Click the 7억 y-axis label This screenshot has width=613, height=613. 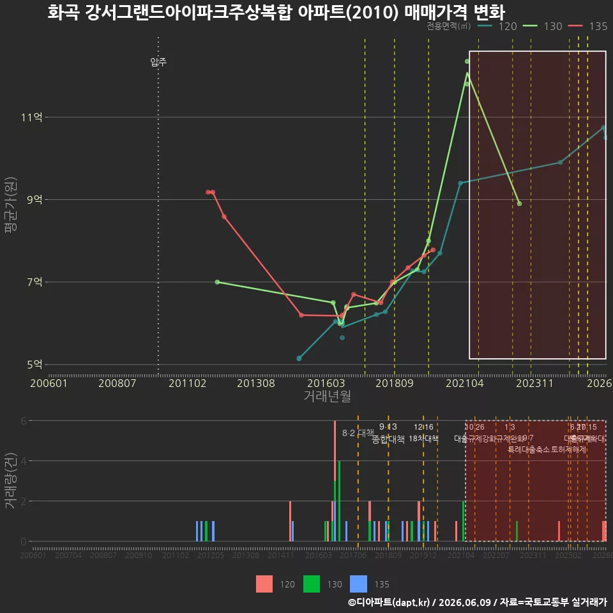point(34,282)
